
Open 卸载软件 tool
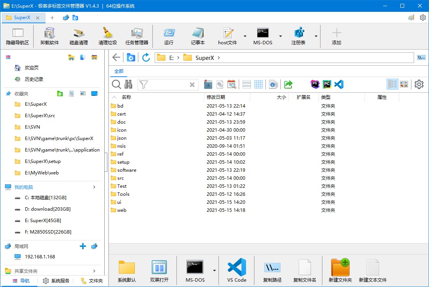50,36
